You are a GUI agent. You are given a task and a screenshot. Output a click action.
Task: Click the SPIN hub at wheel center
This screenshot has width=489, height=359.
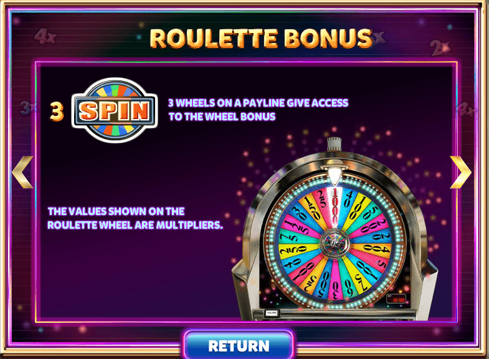pyautogui.click(x=335, y=244)
